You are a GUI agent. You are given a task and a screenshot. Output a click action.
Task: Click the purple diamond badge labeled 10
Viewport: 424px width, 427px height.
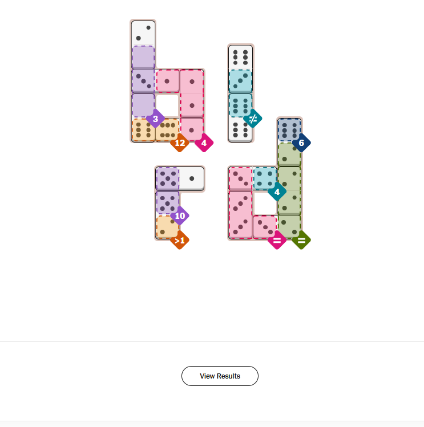(x=180, y=215)
